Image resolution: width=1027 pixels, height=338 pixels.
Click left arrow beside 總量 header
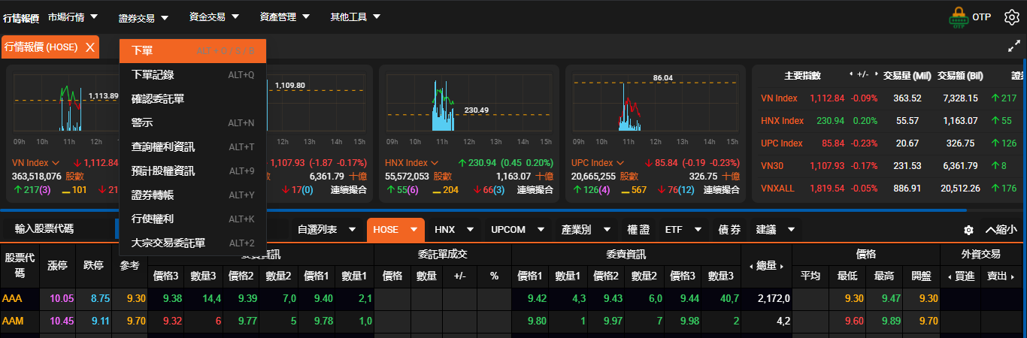[x=750, y=266]
